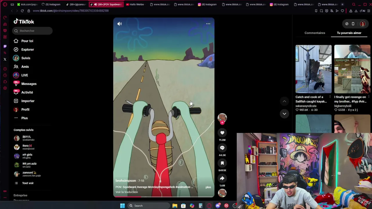Open Discord from the taskbar
The height and width of the screenshot is (209, 372).
218,206
